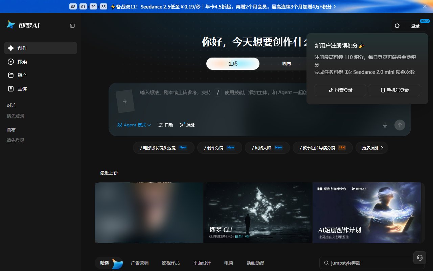The width and height of the screenshot is (433, 271).
Task: Select the 动画动漫 category tab
Action: (x=255, y=263)
